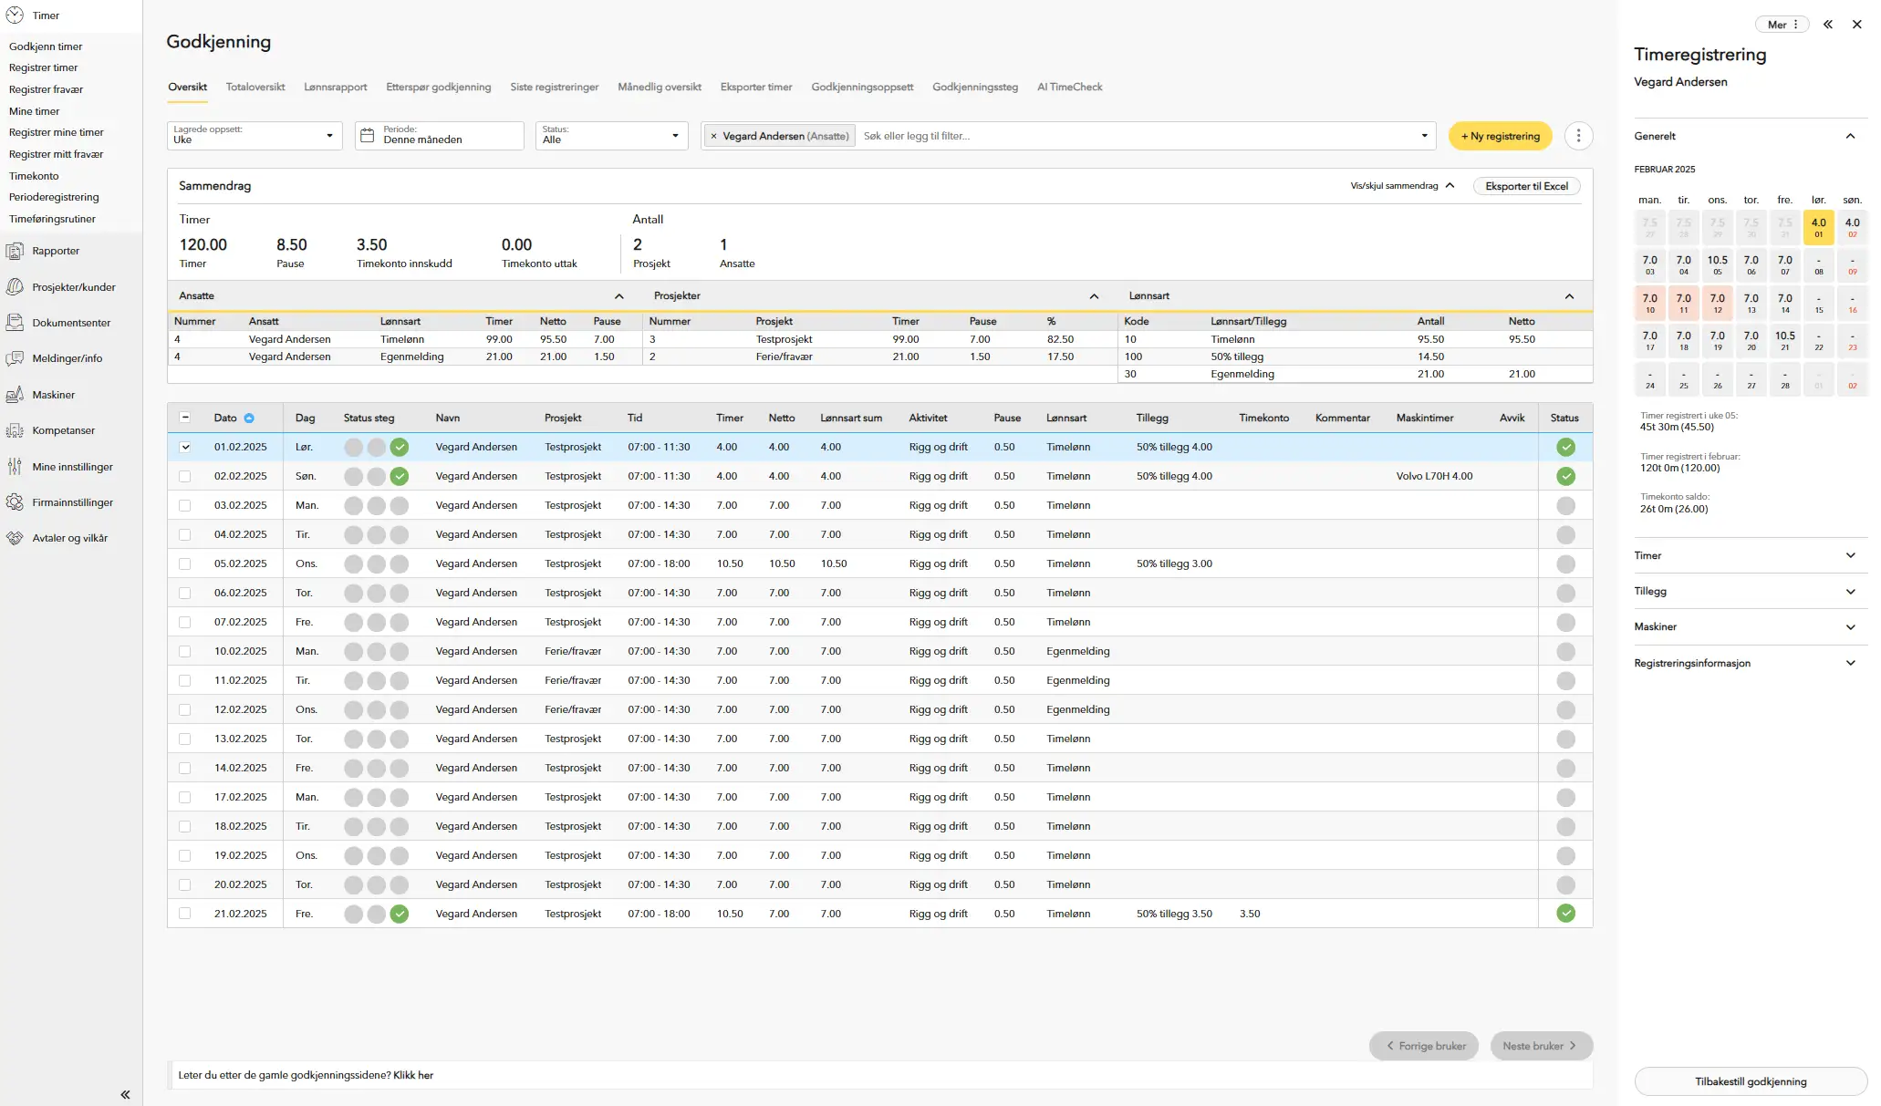Select calendar day 10 in February
Screen dimensions: 1881x1106
click(1650, 303)
